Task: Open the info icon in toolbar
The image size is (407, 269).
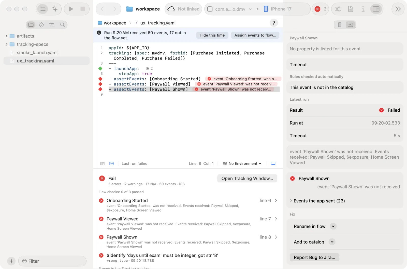Action: [x=363, y=9]
